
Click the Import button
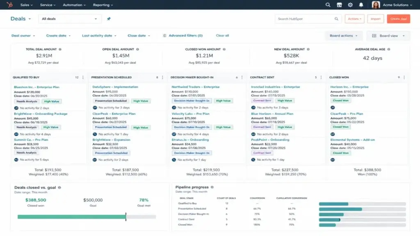(x=375, y=19)
